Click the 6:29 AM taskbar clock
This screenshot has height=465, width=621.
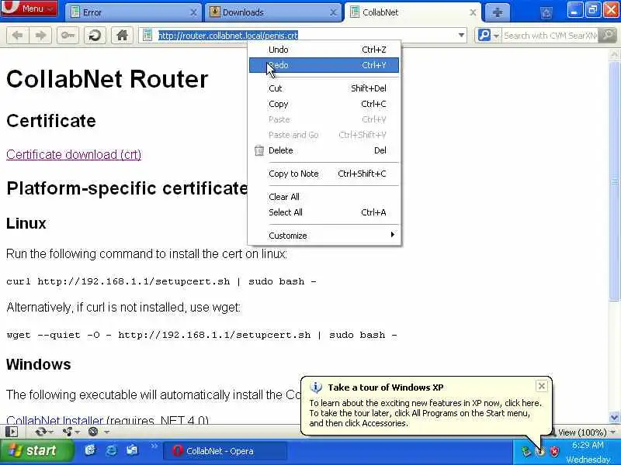(x=588, y=445)
